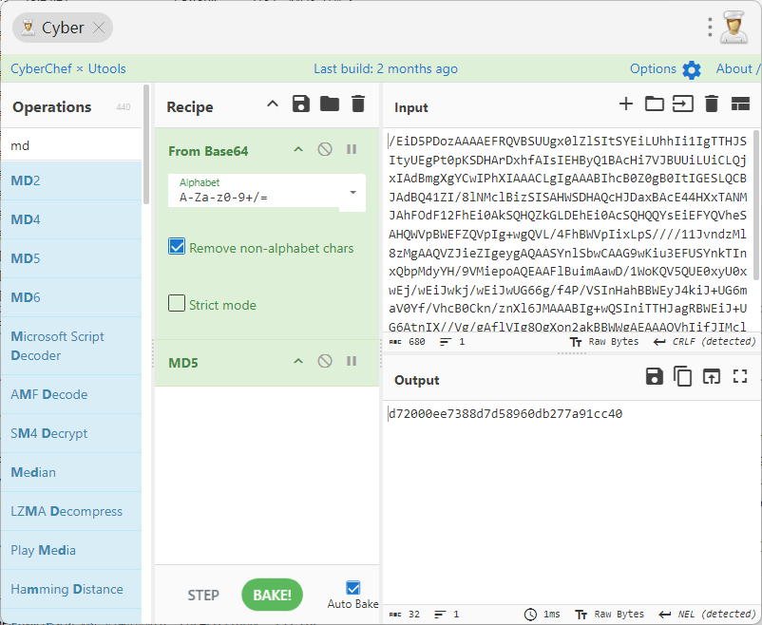Disable the MD5 recipe operation
Screen dimensions: 762x625
point(325,361)
